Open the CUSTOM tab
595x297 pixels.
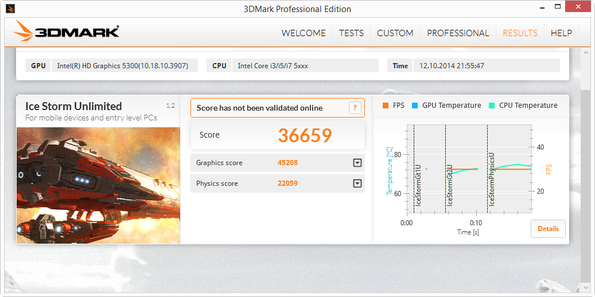coord(395,33)
